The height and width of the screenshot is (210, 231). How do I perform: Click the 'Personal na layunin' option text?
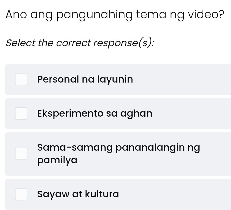(85, 79)
